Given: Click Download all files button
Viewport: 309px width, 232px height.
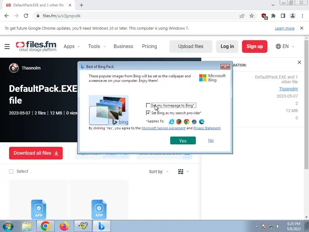Looking at the screenshot, I should (36, 153).
